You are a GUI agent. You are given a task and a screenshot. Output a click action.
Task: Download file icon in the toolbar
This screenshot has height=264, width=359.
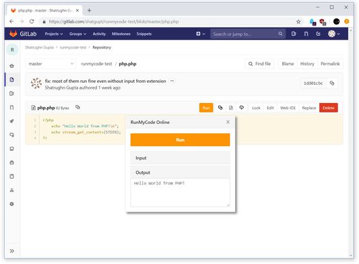(242, 108)
